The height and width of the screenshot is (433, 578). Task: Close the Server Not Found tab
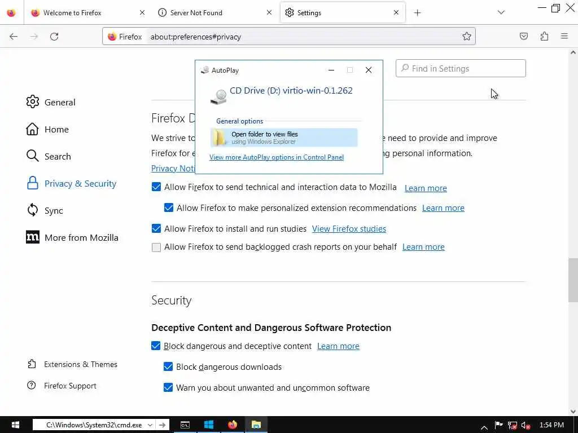pos(269,12)
